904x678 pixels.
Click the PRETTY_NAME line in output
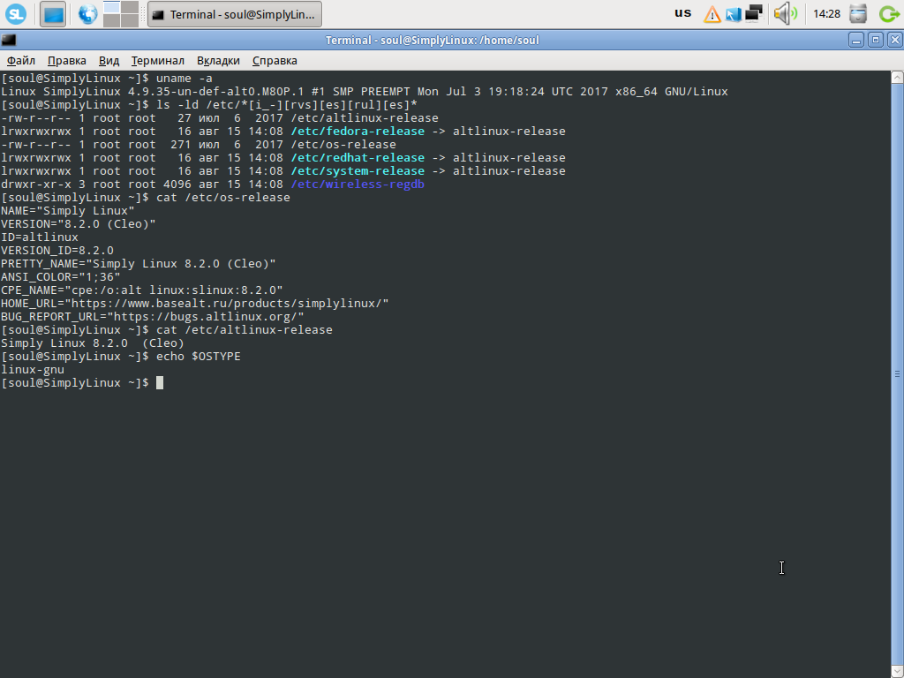[139, 263]
